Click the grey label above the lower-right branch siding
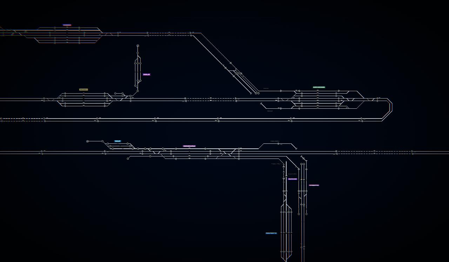Viewport: 449px width, 262px height. pyautogui.click(x=275, y=141)
